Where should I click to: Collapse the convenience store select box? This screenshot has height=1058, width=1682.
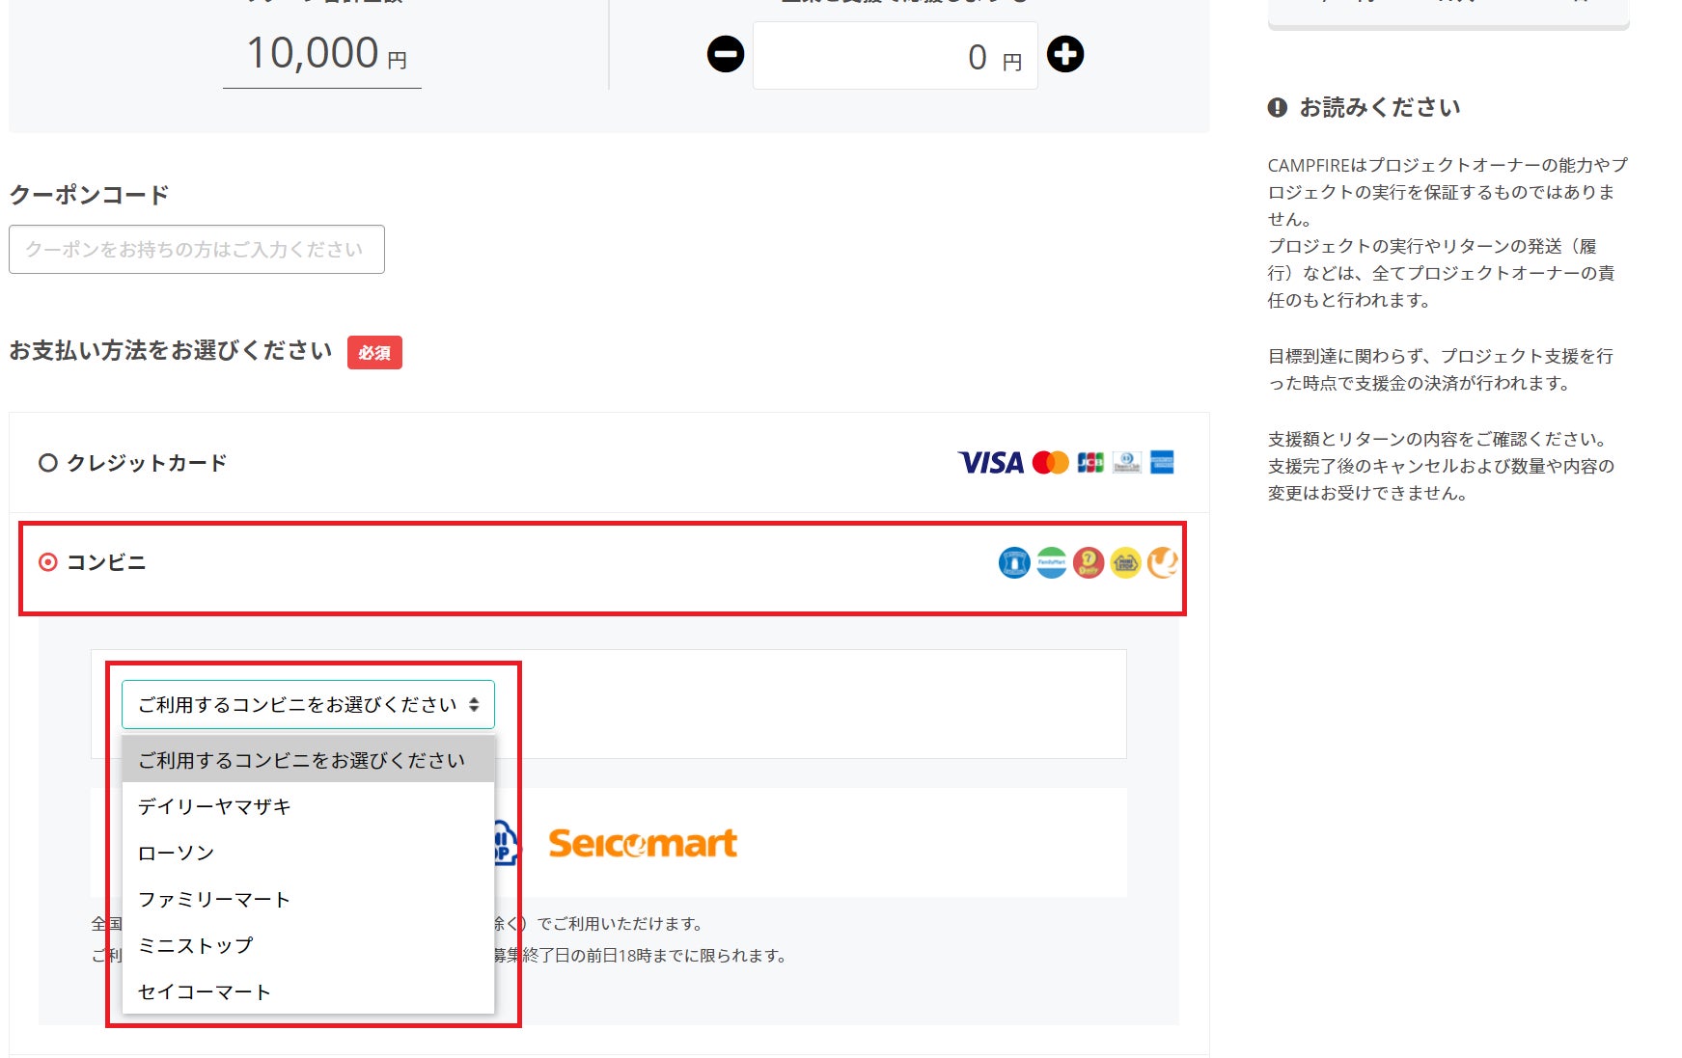[308, 705]
